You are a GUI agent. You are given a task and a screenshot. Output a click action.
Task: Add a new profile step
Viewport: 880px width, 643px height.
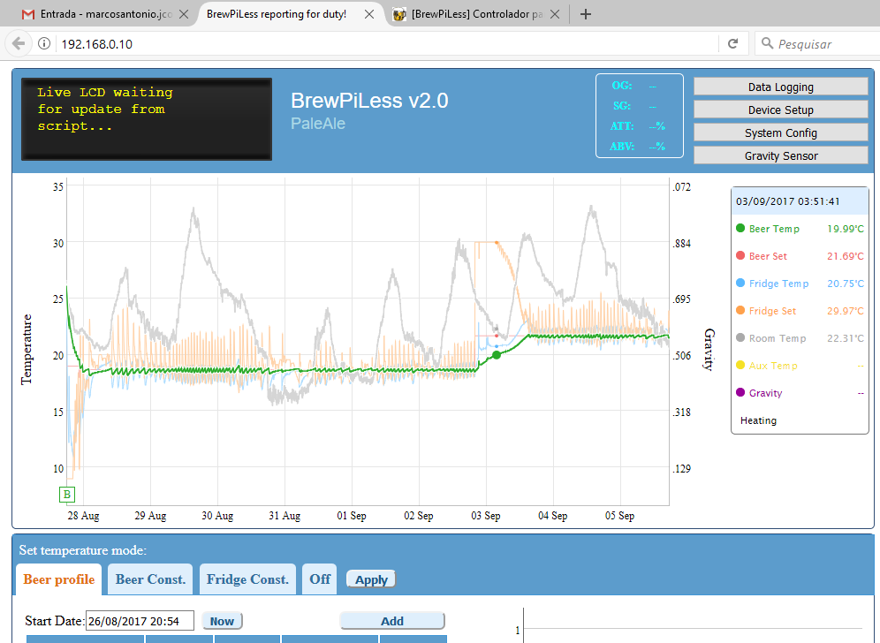coord(392,621)
